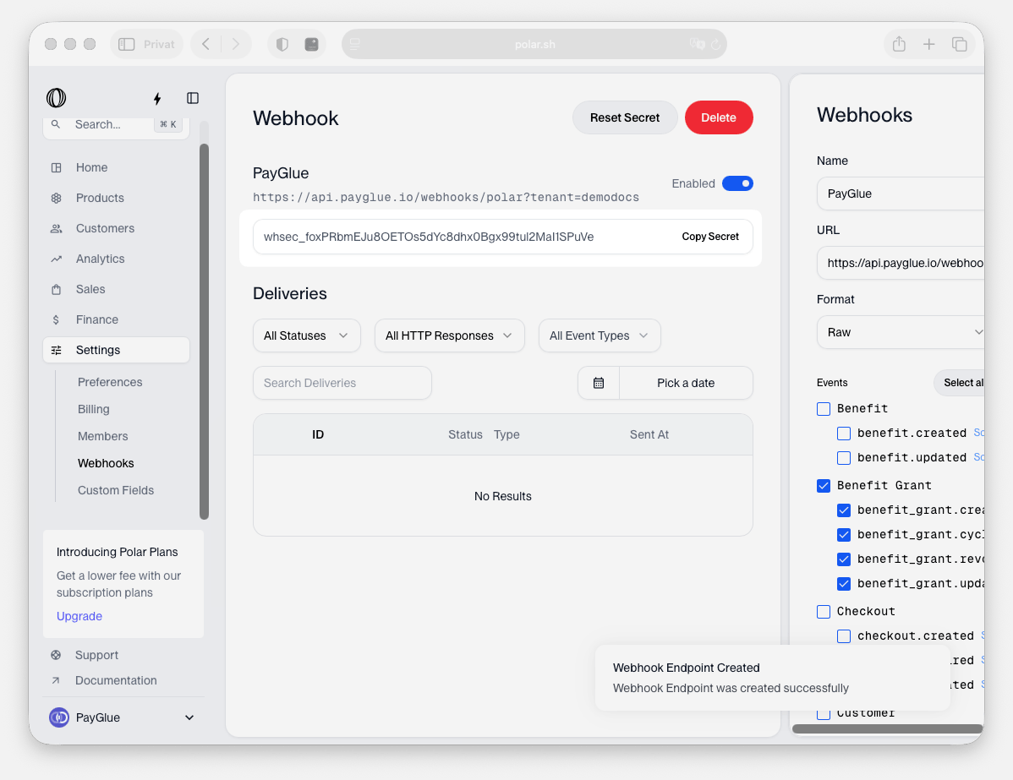Uncheck the benefit_grant.updated checkbox

844,584
